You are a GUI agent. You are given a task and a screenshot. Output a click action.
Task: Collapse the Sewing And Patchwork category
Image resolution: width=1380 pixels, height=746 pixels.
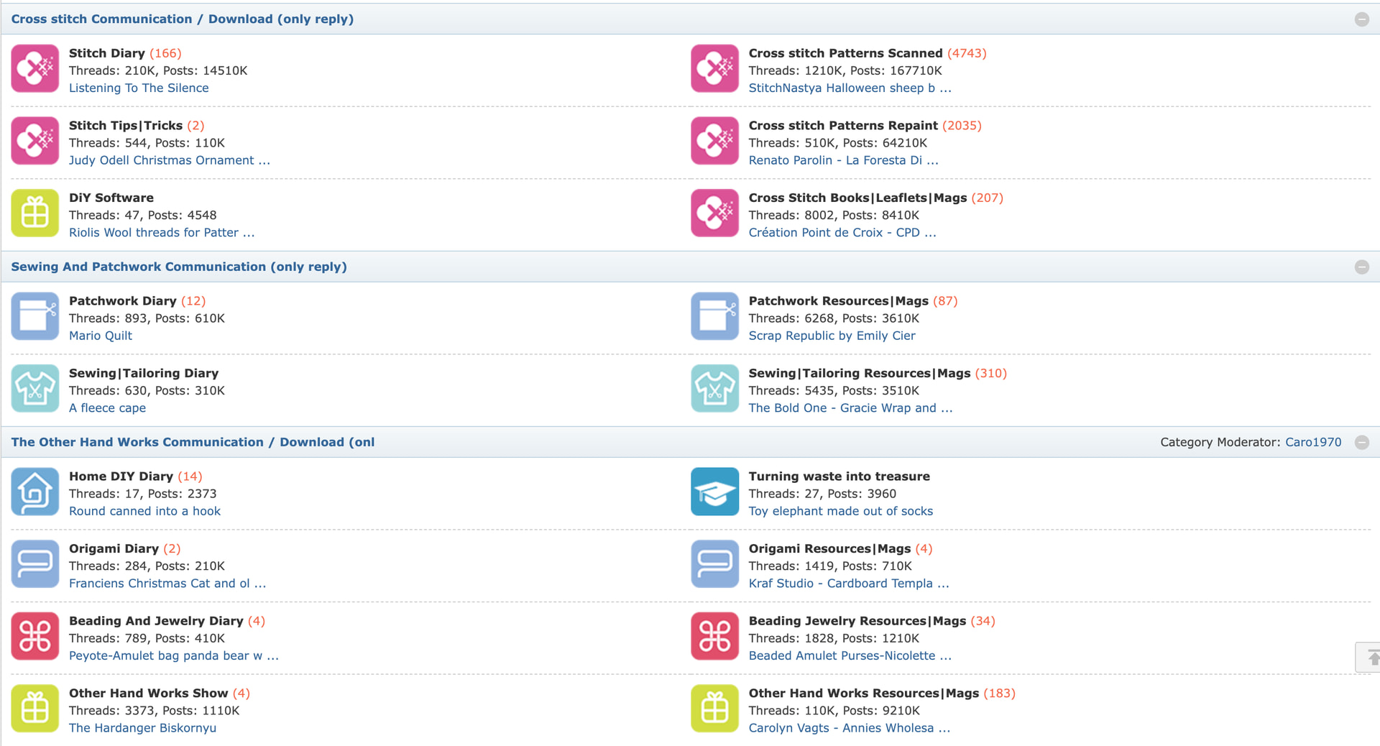pos(1361,267)
